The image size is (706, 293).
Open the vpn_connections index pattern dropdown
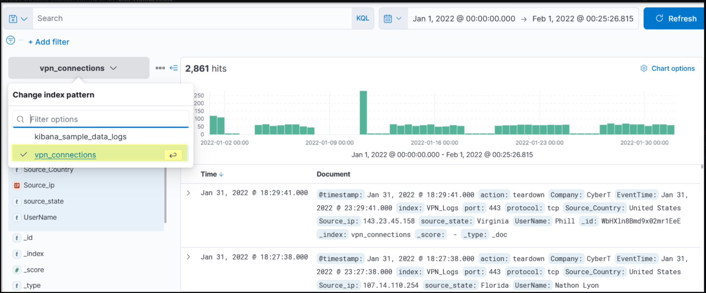click(79, 68)
